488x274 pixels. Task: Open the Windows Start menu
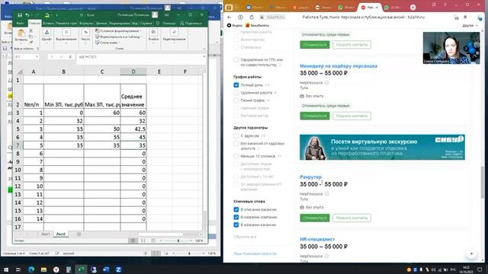(6, 269)
